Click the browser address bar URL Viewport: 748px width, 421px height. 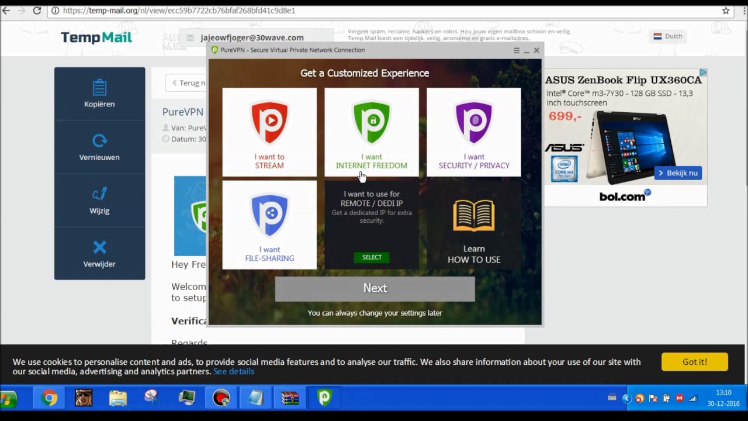click(x=179, y=11)
